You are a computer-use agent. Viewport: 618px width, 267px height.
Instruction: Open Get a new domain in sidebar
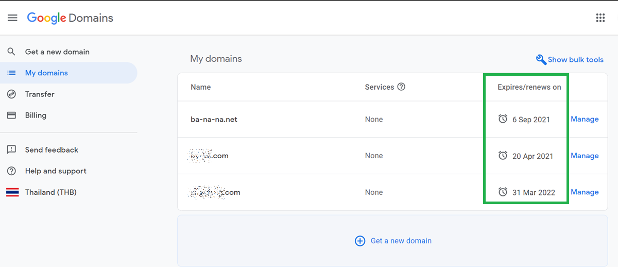click(57, 52)
